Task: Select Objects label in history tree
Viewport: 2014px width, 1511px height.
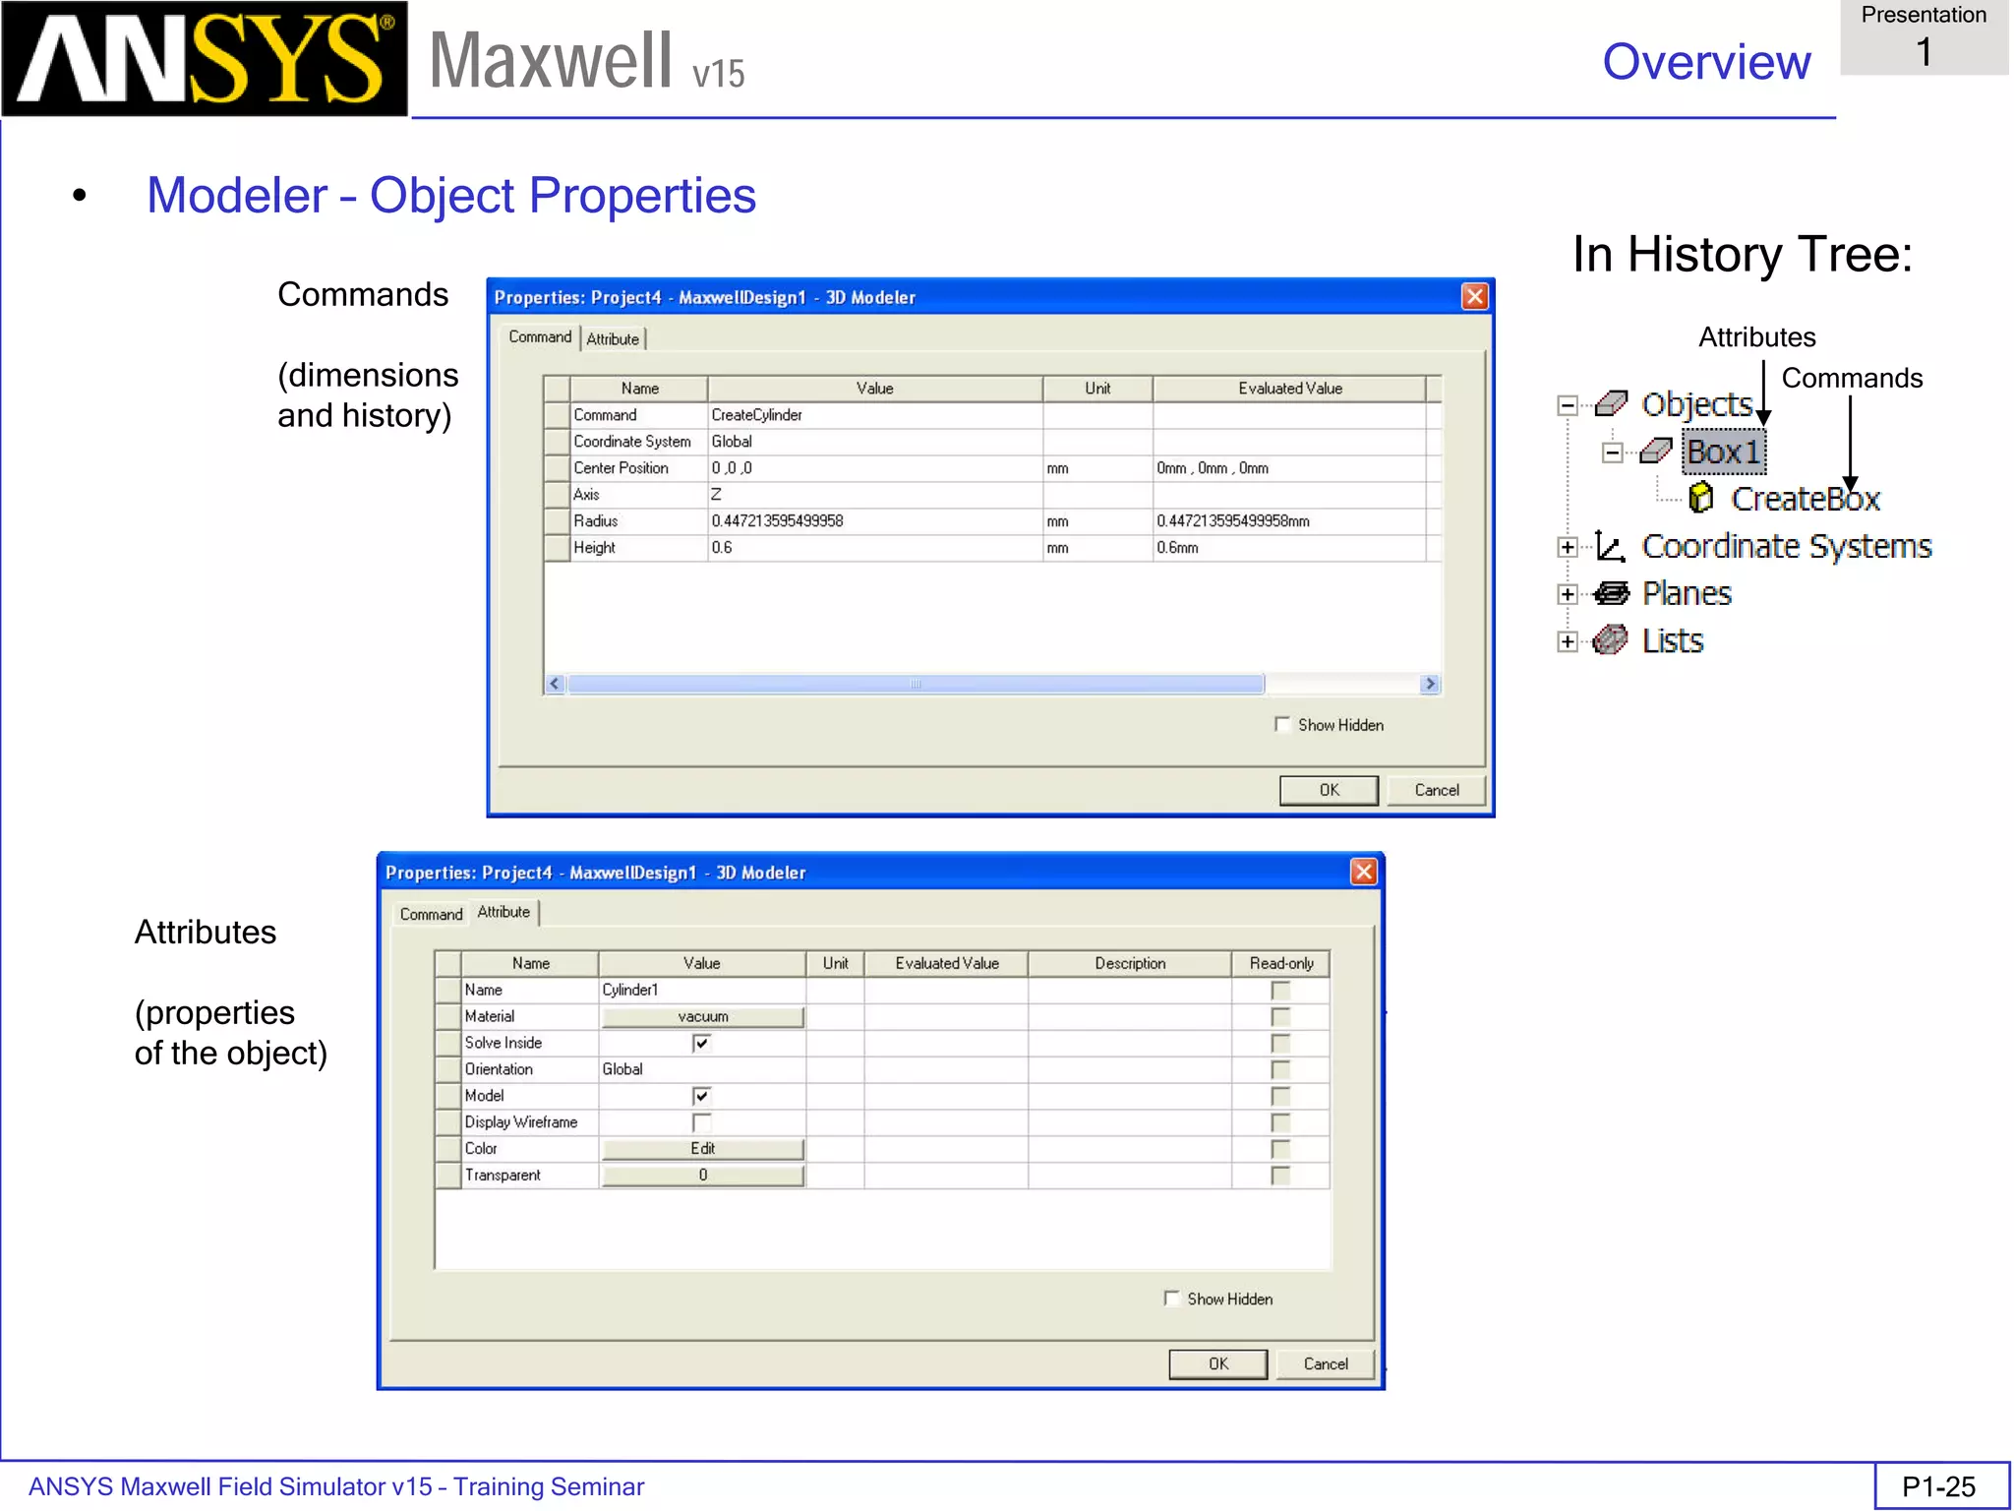Action: pos(1697,404)
